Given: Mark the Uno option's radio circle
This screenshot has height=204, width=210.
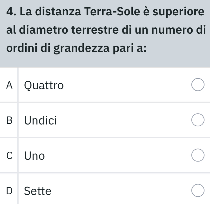Looking at the screenshot, I should coord(198,156).
